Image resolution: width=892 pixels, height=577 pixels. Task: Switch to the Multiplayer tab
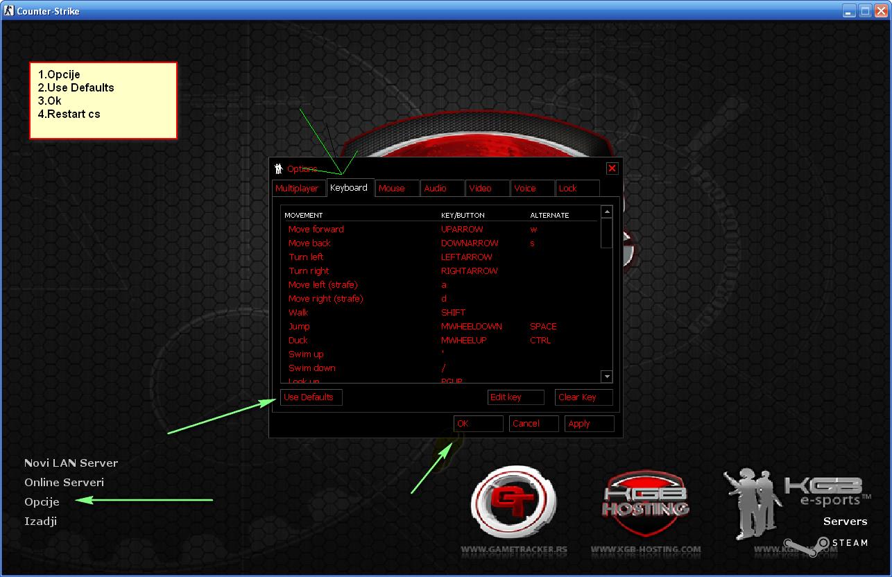(x=298, y=188)
